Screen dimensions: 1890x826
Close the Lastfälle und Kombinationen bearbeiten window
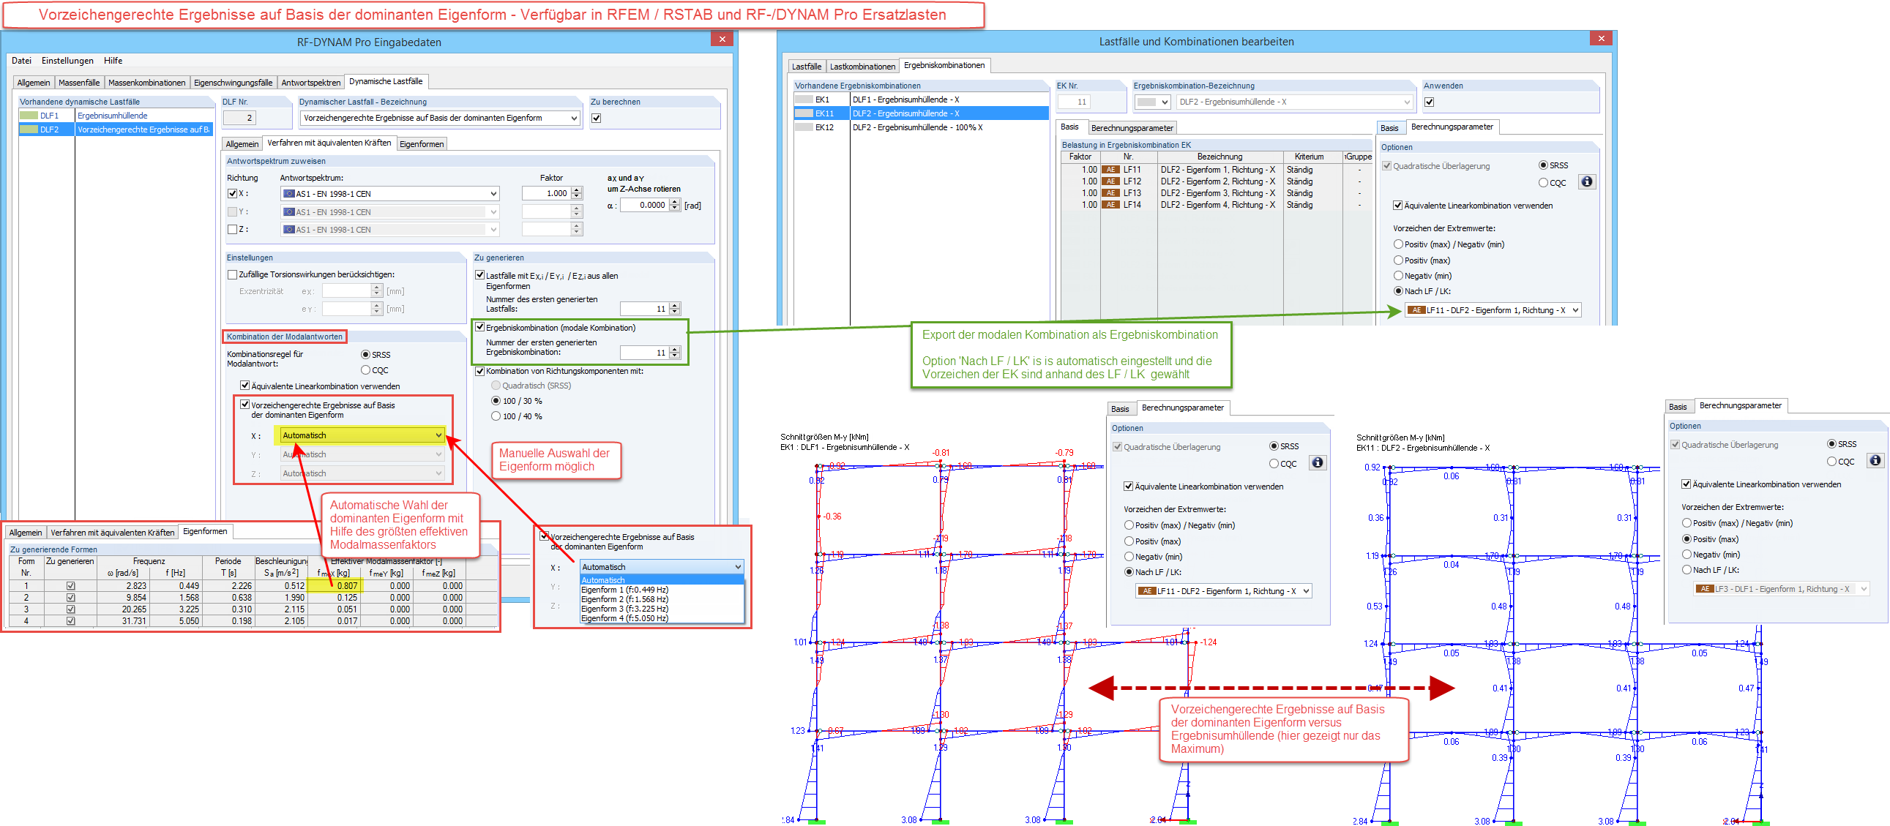[1601, 39]
